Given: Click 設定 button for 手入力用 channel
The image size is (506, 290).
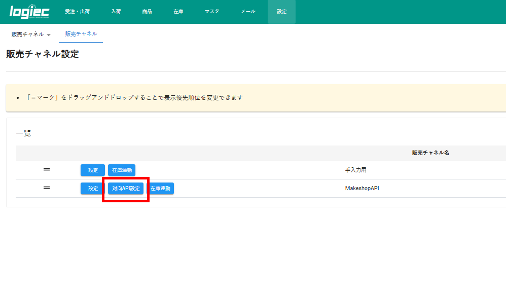Looking at the screenshot, I should [93, 170].
